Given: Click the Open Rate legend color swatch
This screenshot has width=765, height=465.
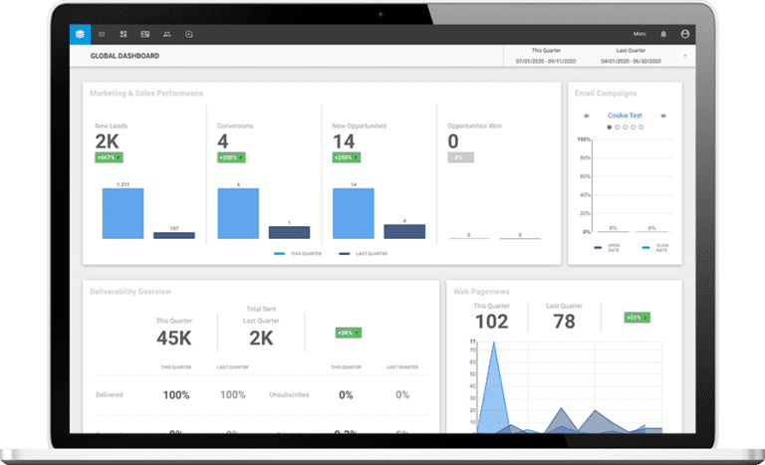Looking at the screenshot, I should (598, 246).
